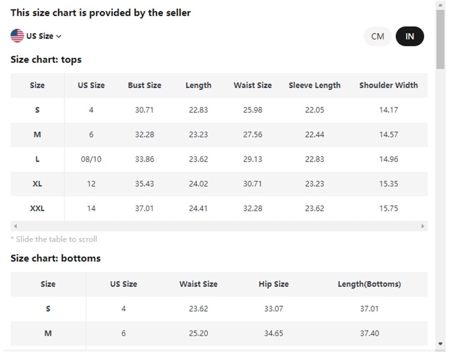The width and height of the screenshot is (450, 352).
Task: Select size M row in bottoms chart
Action: [x=219, y=333]
